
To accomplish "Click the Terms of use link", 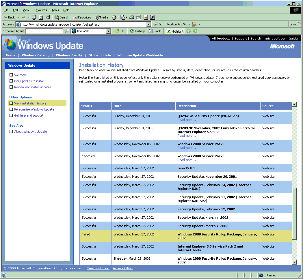I will click(98, 268).
